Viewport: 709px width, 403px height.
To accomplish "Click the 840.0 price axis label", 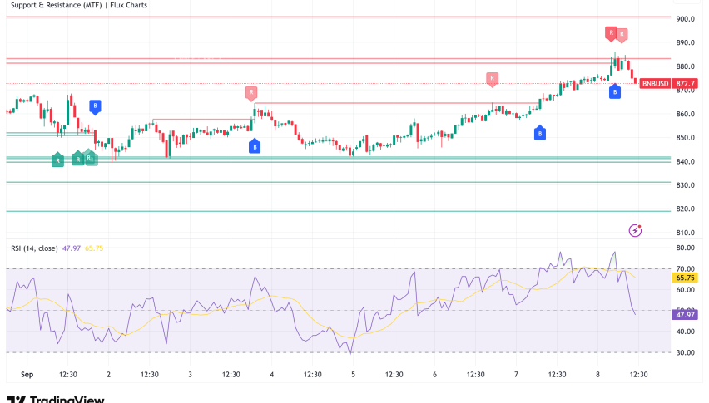I will coord(685,161).
